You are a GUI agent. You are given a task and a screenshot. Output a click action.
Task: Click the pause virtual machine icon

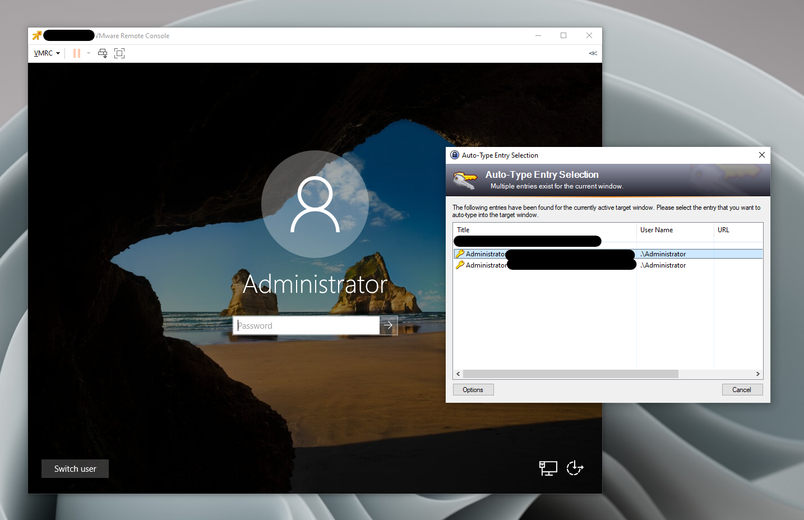77,53
